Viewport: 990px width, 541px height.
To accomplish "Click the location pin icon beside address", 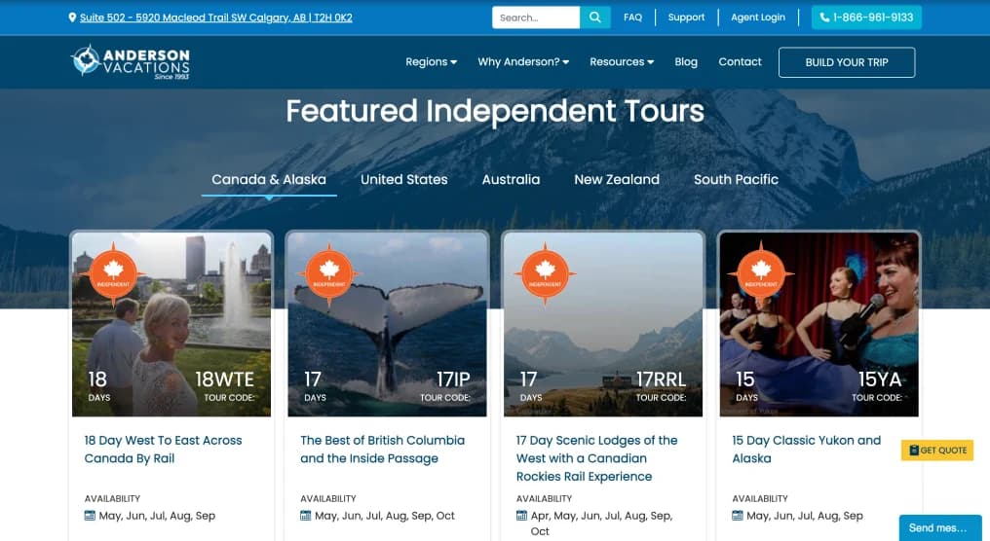I will 72,18.
